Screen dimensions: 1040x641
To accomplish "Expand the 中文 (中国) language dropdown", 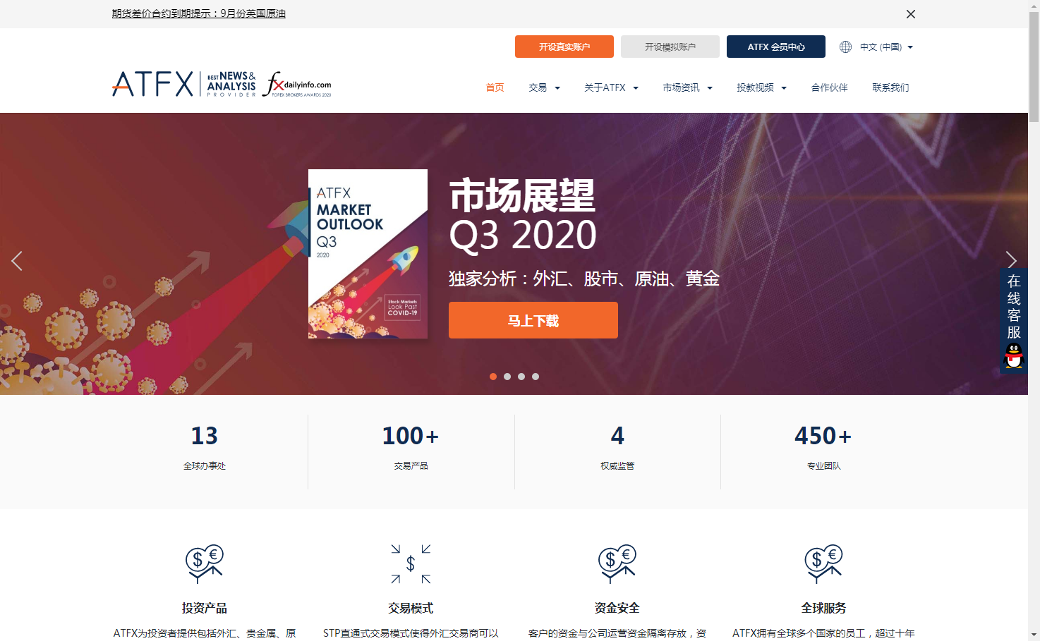I will point(886,47).
